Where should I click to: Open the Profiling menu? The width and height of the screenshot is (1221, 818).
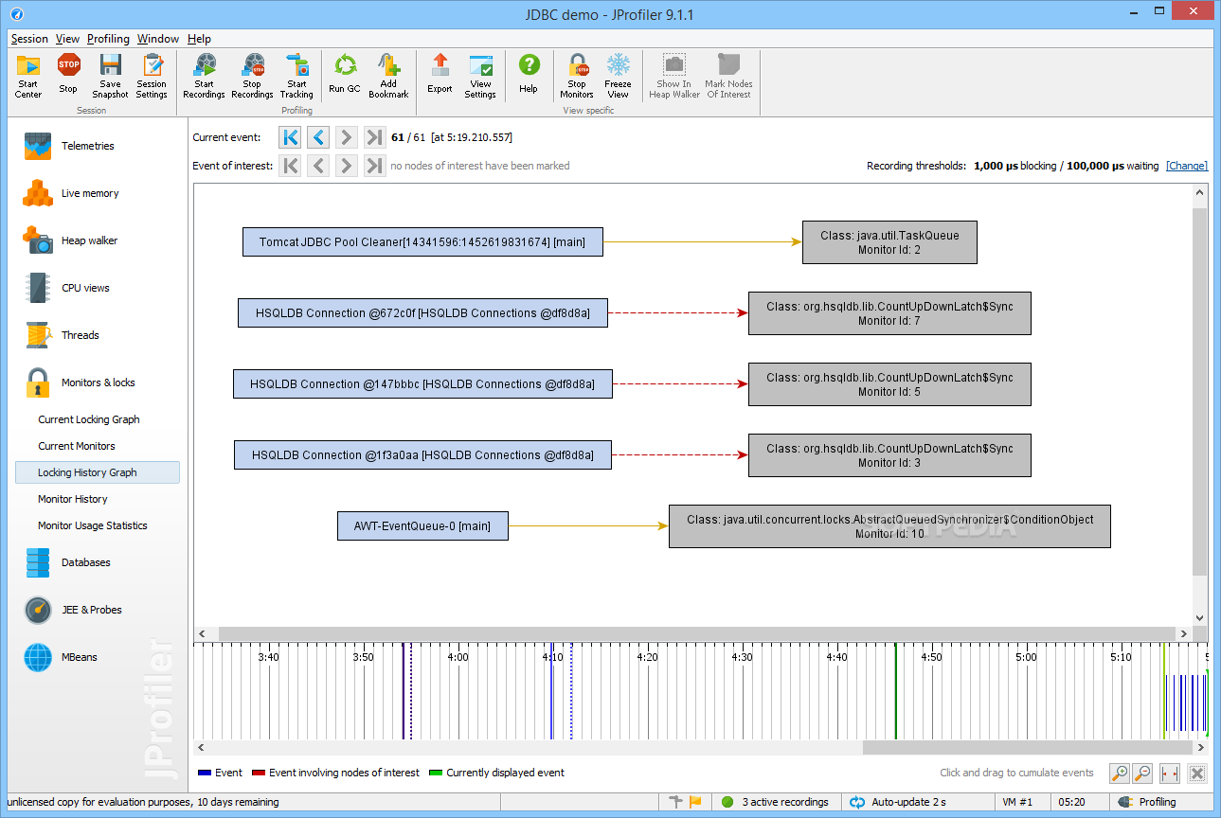108,39
